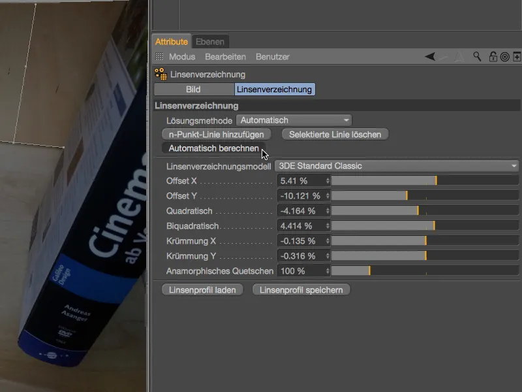Click Linsenprofil speichern button
The width and height of the screenshot is (522, 392).
[301, 289]
